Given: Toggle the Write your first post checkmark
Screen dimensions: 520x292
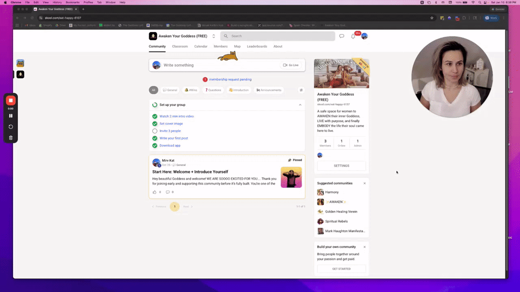Looking at the screenshot, I should (x=155, y=138).
